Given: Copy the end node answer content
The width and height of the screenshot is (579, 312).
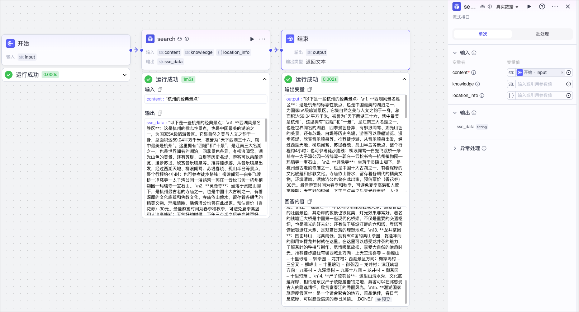Looking at the screenshot, I should click(310, 201).
